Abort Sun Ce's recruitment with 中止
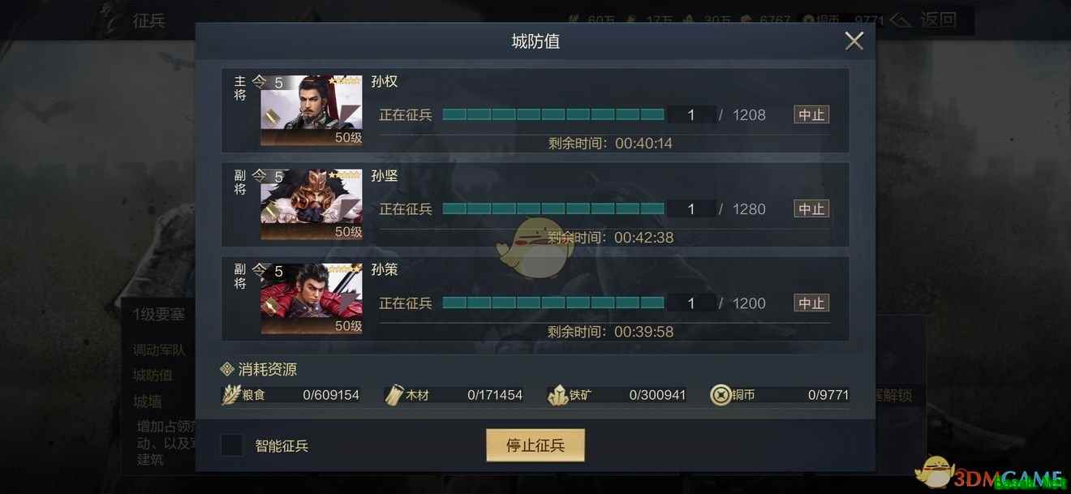Viewport: 1071px width, 494px height. point(811,303)
